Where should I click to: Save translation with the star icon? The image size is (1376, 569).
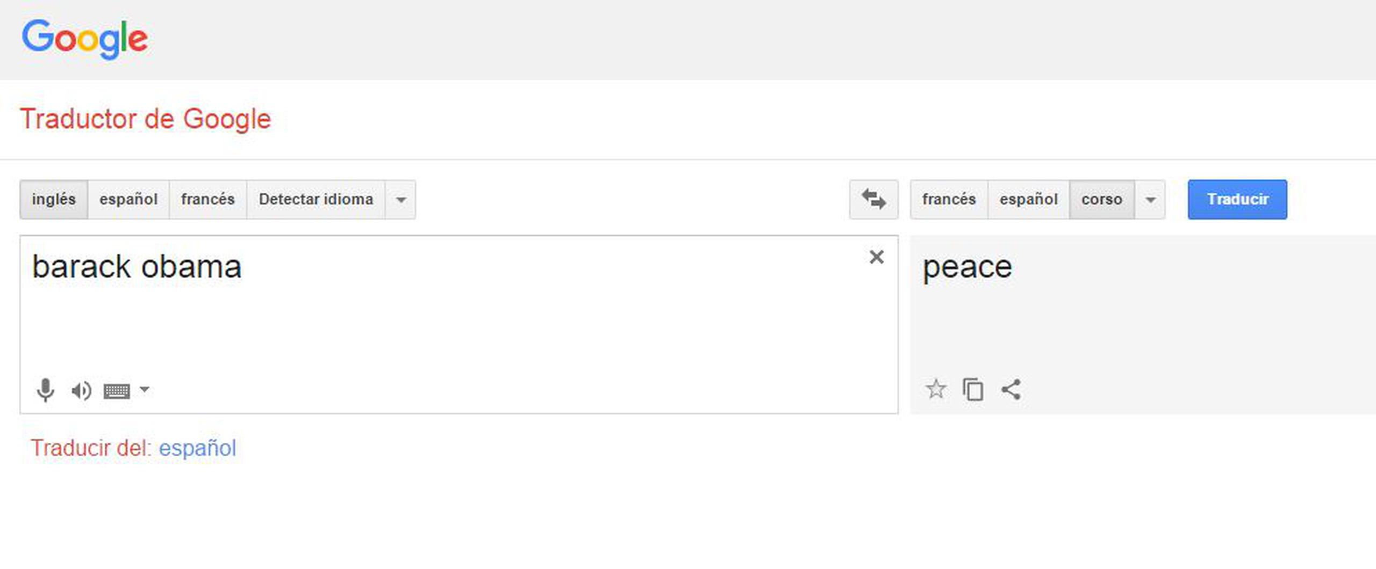[936, 390]
